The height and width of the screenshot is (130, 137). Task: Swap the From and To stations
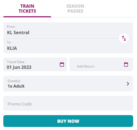click(124, 38)
